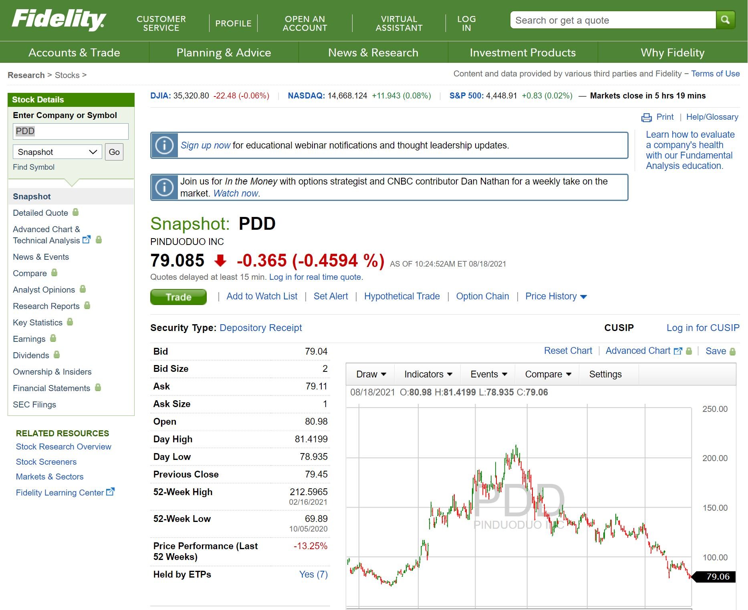Click Sign up now link

click(206, 145)
